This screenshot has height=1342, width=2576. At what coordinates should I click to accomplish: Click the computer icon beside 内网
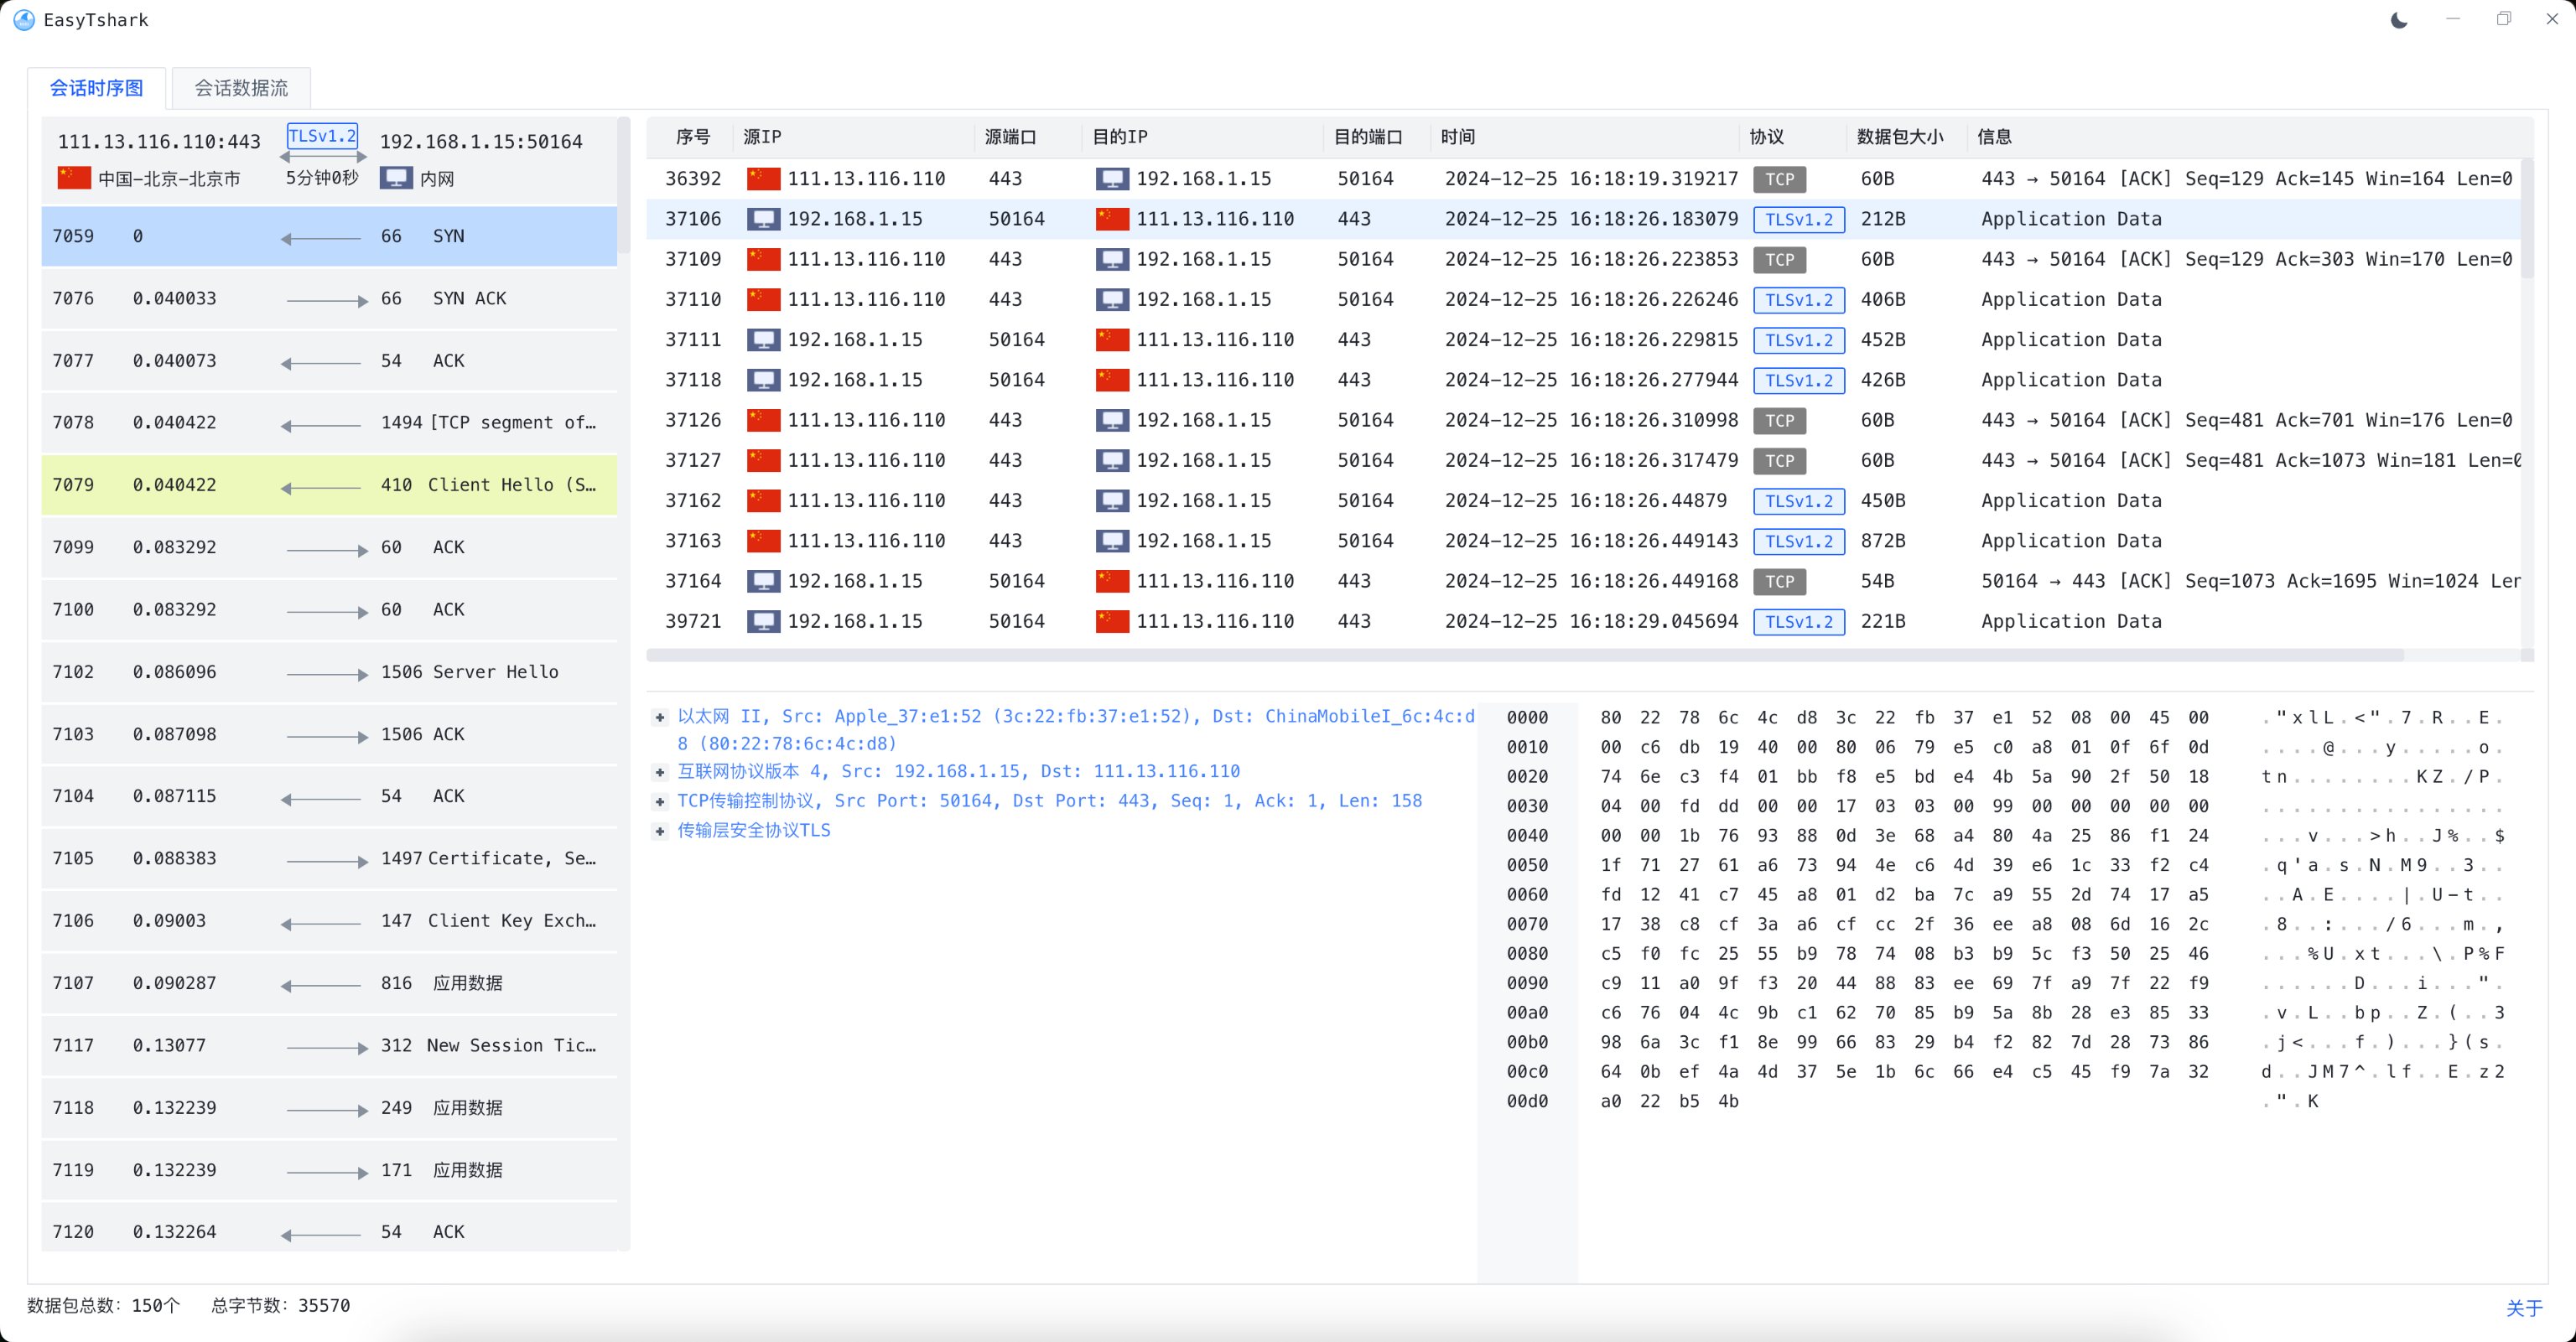[x=396, y=178]
